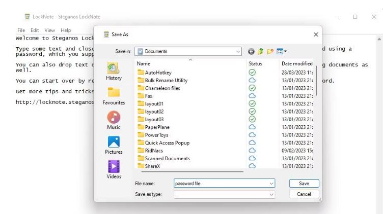The image size is (383, 214).
Task: Go back using the dialog's back arrow icon
Action: click(251, 51)
